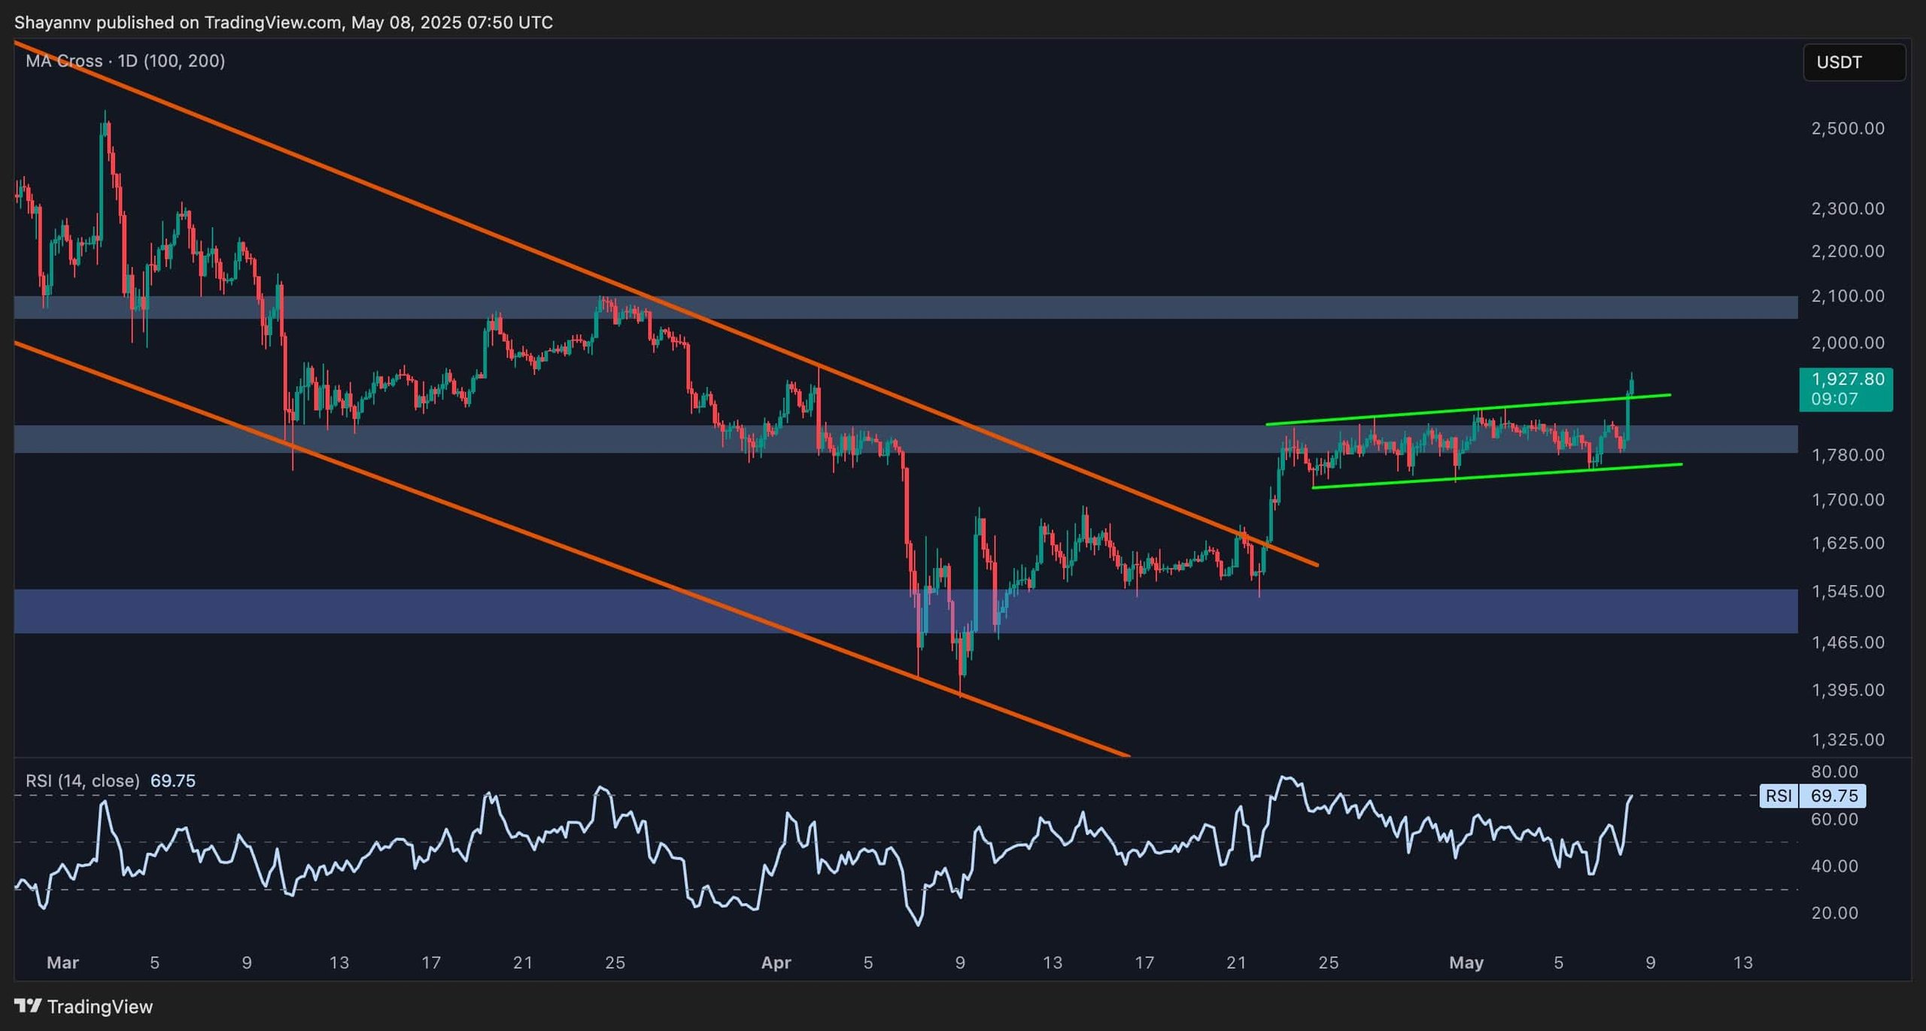Image resolution: width=1926 pixels, height=1031 pixels.
Task: Click the green 1,927.80 current price tag
Action: tap(1845, 389)
